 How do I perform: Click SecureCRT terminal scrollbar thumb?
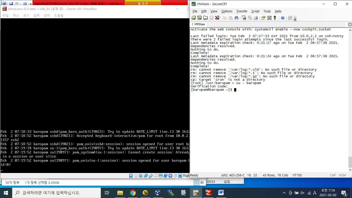(350, 162)
